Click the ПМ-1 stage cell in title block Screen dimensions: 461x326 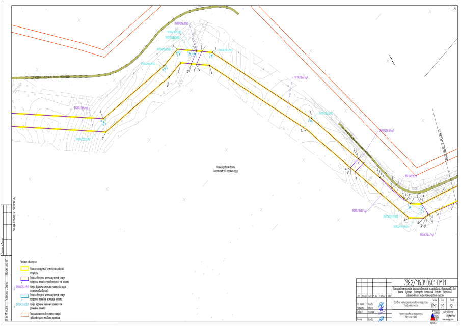(435, 306)
